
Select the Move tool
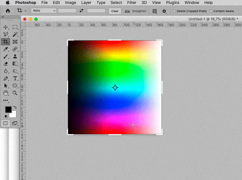tap(6, 27)
